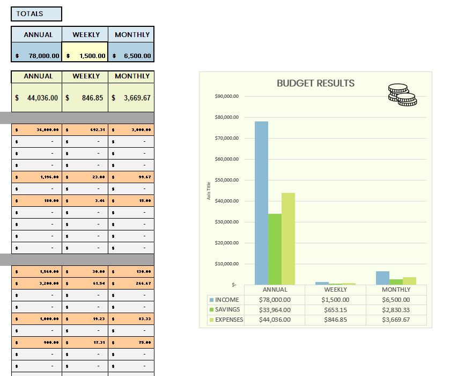
Task: Select the highlighted $1,500.00 weekly cell
Action: click(x=85, y=55)
